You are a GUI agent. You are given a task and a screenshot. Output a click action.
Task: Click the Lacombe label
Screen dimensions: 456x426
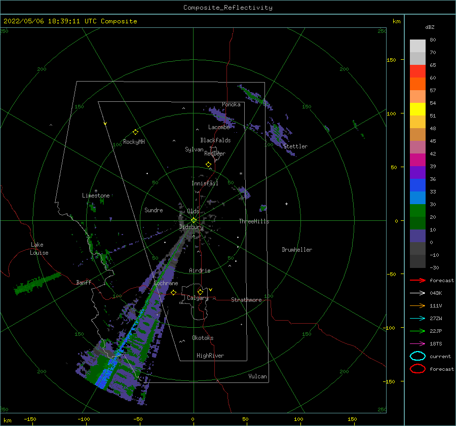[x=219, y=127]
